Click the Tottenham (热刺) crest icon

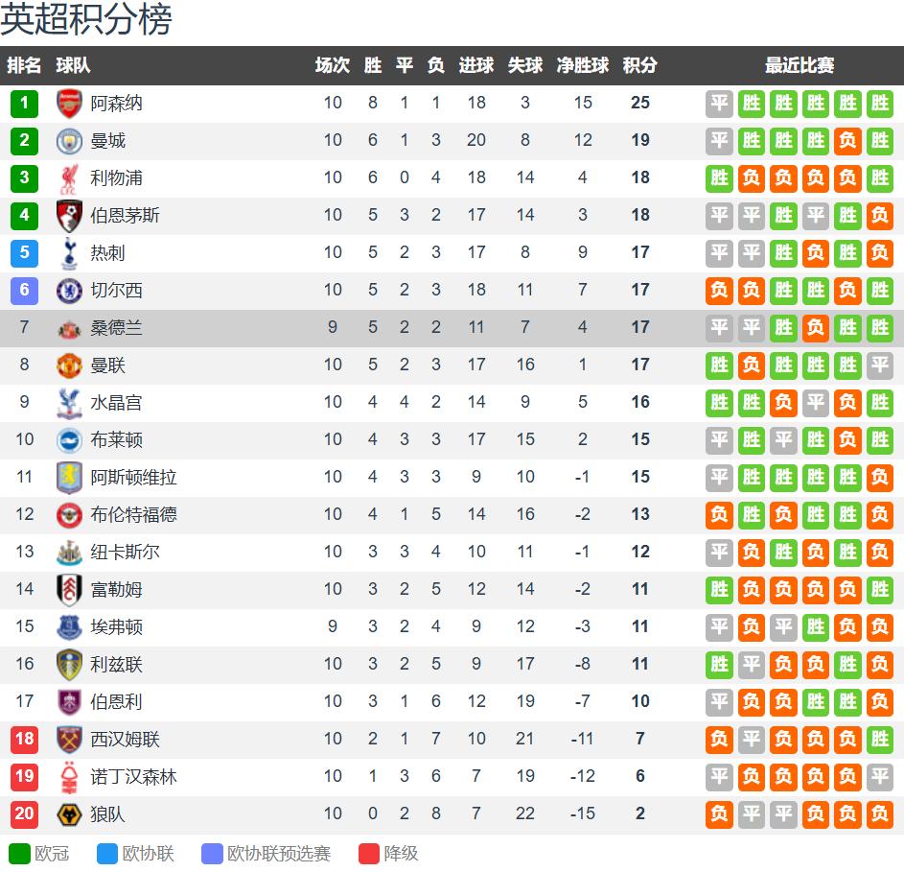[69, 252]
